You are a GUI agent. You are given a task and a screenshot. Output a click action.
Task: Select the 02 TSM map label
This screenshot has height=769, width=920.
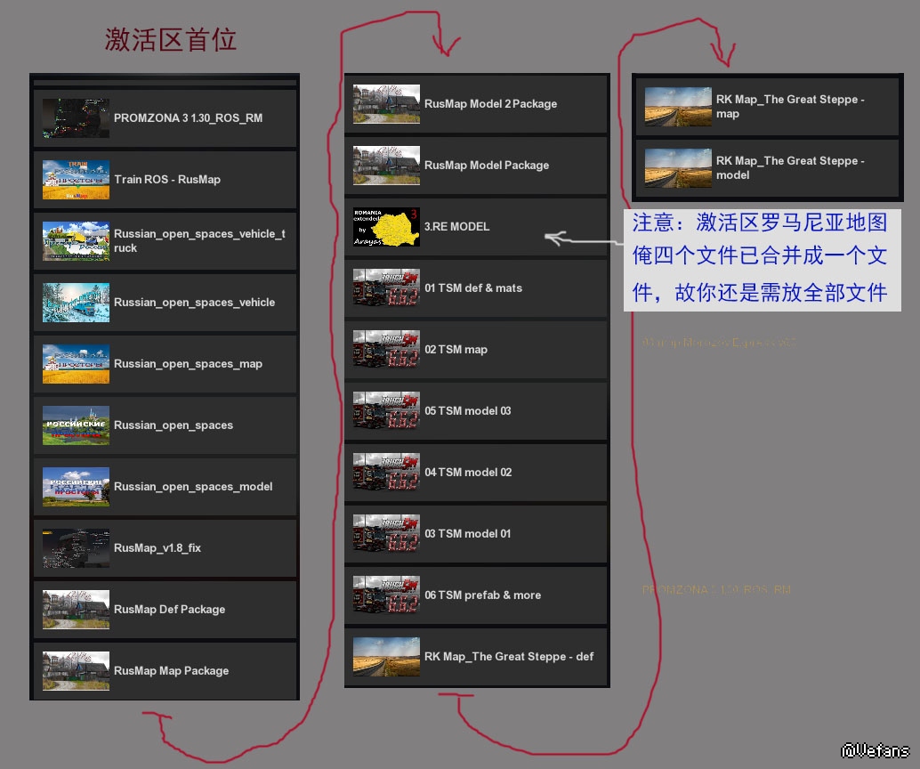point(456,349)
